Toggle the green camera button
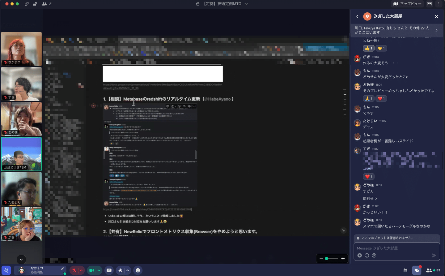The image size is (445, 276). pos(91,270)
